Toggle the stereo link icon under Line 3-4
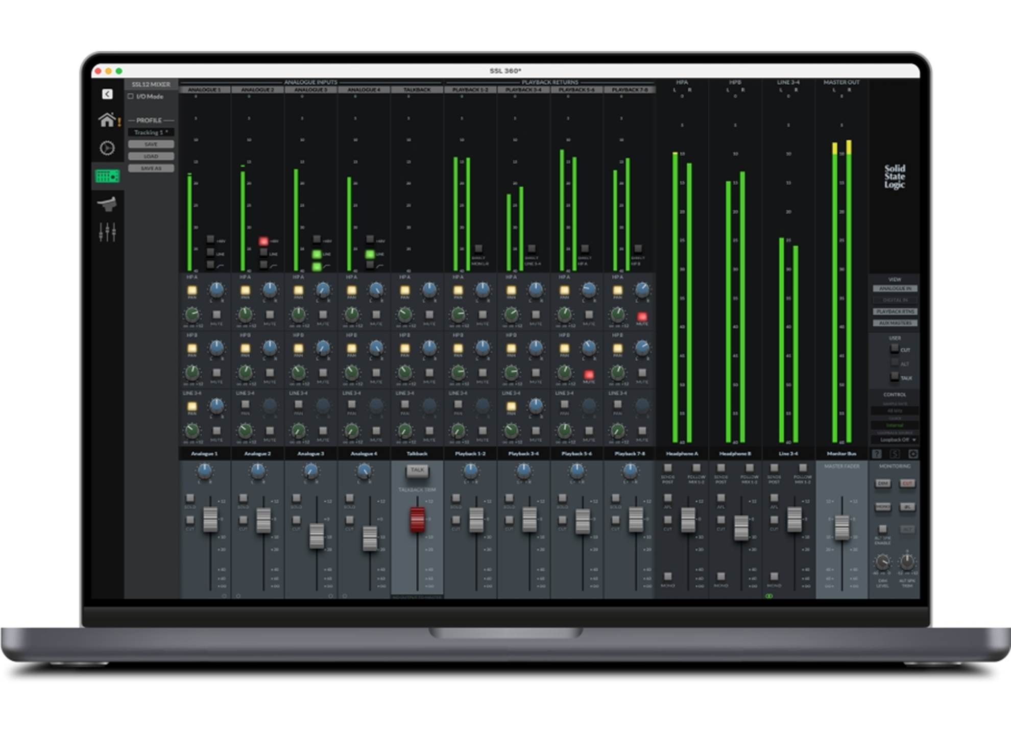The height and width of the screenshot is (735, 1011). coord(769,596)
